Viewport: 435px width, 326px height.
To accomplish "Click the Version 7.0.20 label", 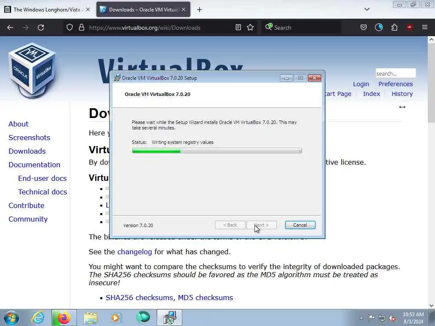I will pyautogui.click(x=138, y=225).
